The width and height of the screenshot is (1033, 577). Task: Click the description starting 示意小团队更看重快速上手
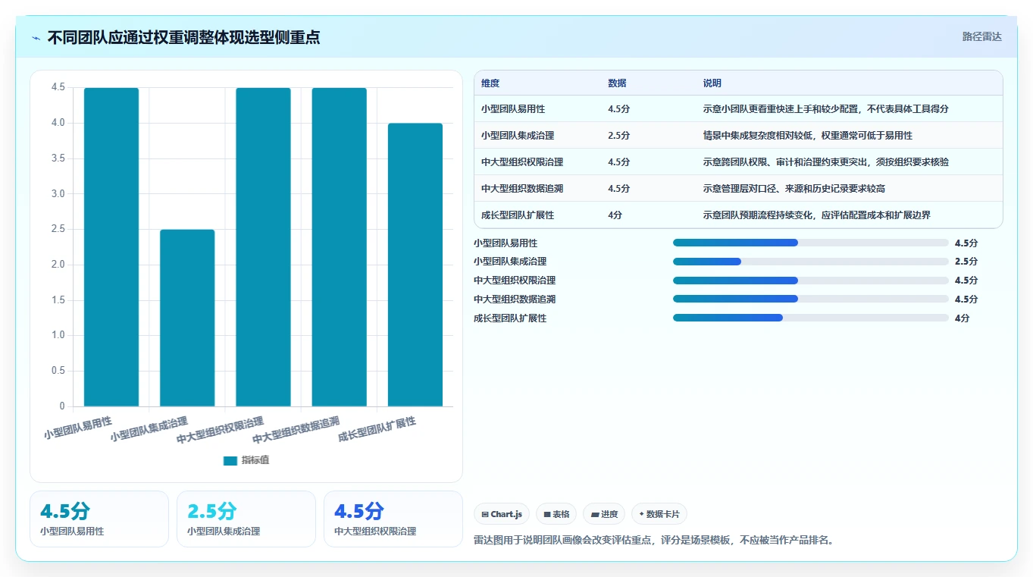point(826,108)
